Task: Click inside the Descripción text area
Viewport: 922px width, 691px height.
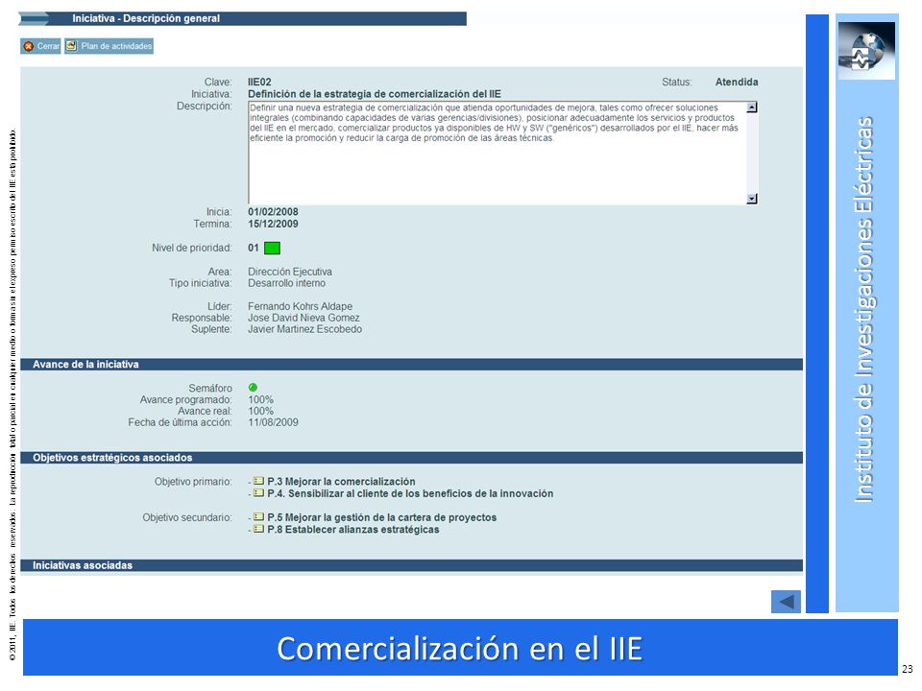Action: point(497,153)
